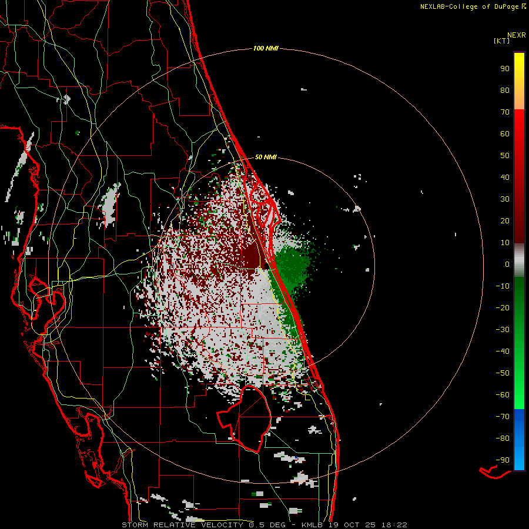529x529 pixels.
Task: Click the 60 value on velocity scale
Action: 505,134
